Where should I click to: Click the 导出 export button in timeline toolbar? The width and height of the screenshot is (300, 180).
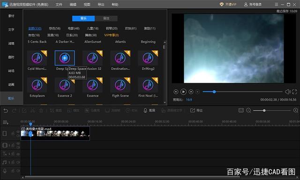[x=196, y=110]
